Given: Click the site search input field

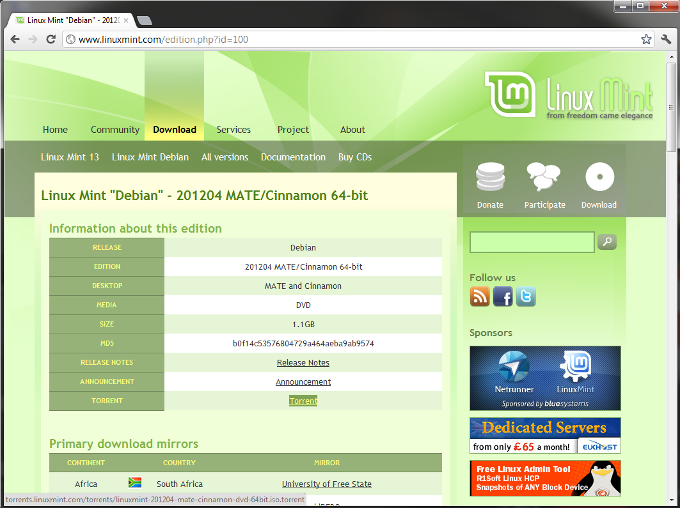Looking at the screenshot, I should [x=532, y=242].
